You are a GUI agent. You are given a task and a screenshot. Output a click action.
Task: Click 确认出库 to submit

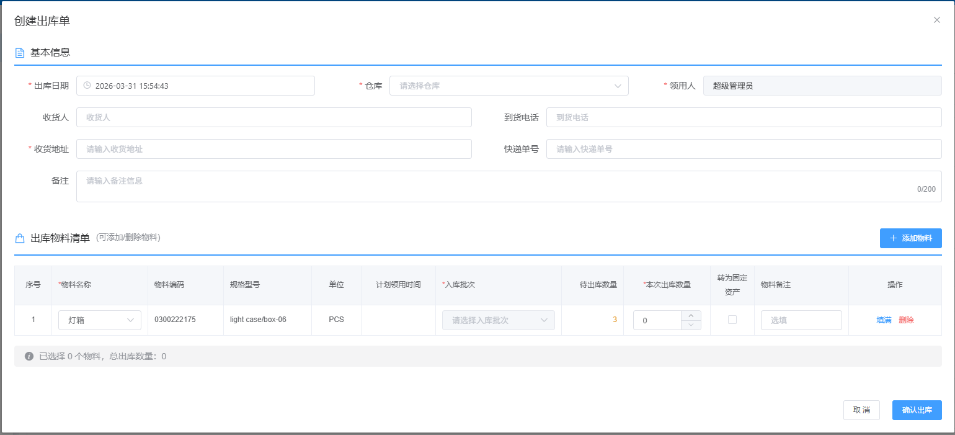pos(917,410)
